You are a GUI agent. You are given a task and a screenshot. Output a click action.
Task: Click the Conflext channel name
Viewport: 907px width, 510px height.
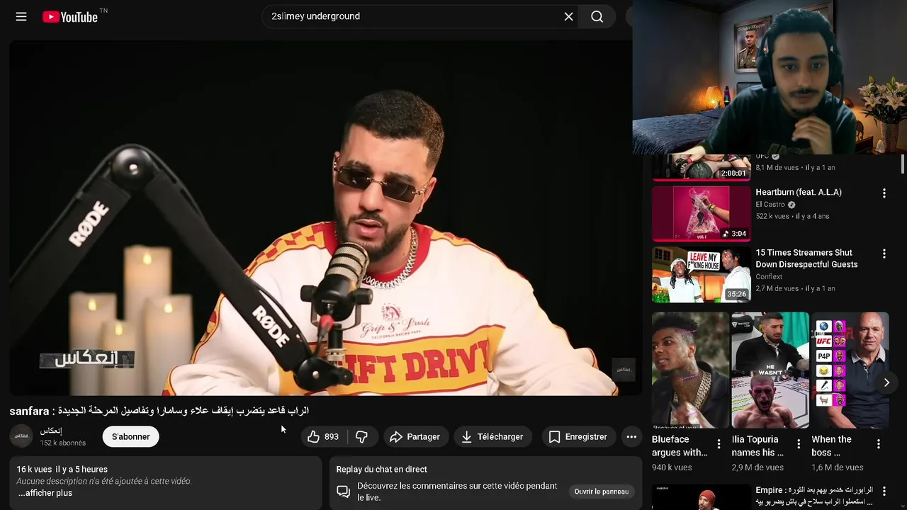(x=769, y=277)
